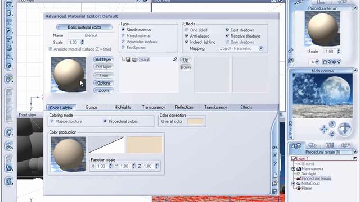The image size is (360, 202).
Task: Adjust the Function scale X stepper
Action: [110, 166]
